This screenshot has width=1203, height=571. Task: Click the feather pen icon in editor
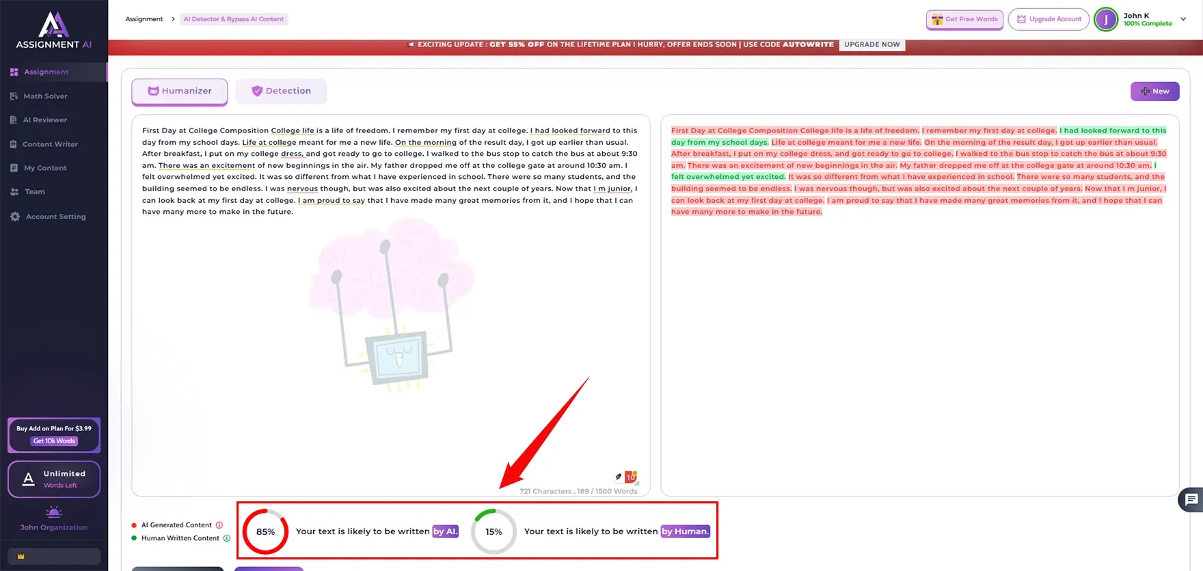coord(618,477)
